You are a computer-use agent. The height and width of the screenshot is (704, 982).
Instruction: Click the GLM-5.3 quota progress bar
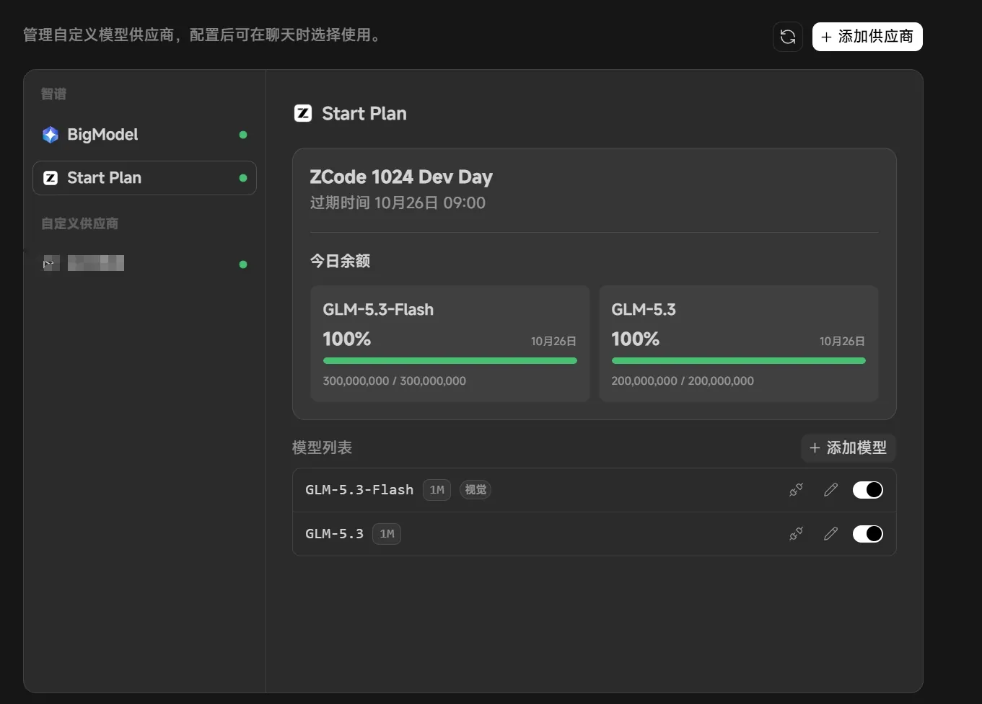[739, 361]
